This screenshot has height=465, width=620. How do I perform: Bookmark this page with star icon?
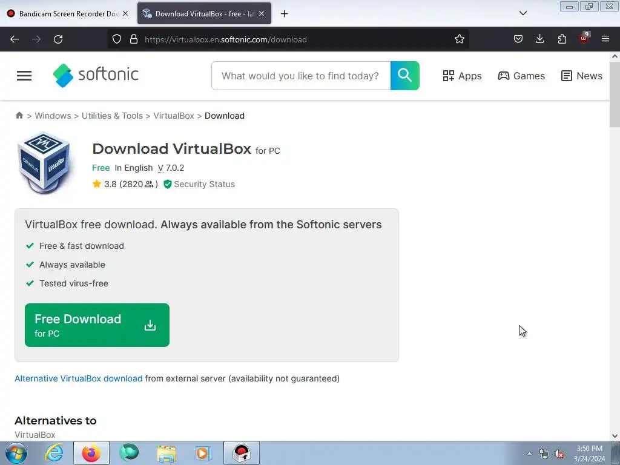tap(459, 39)
